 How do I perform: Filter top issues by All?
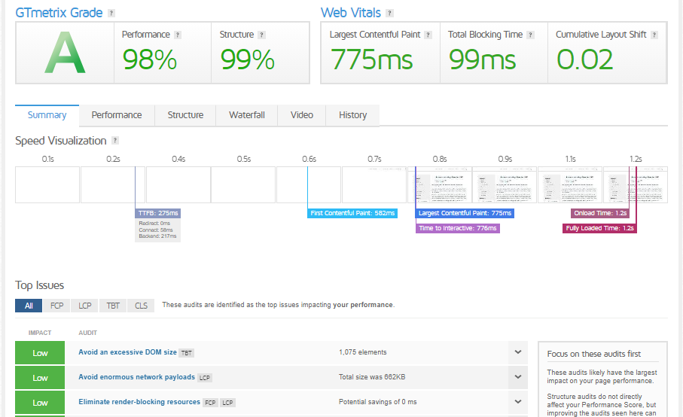[29, 306]
